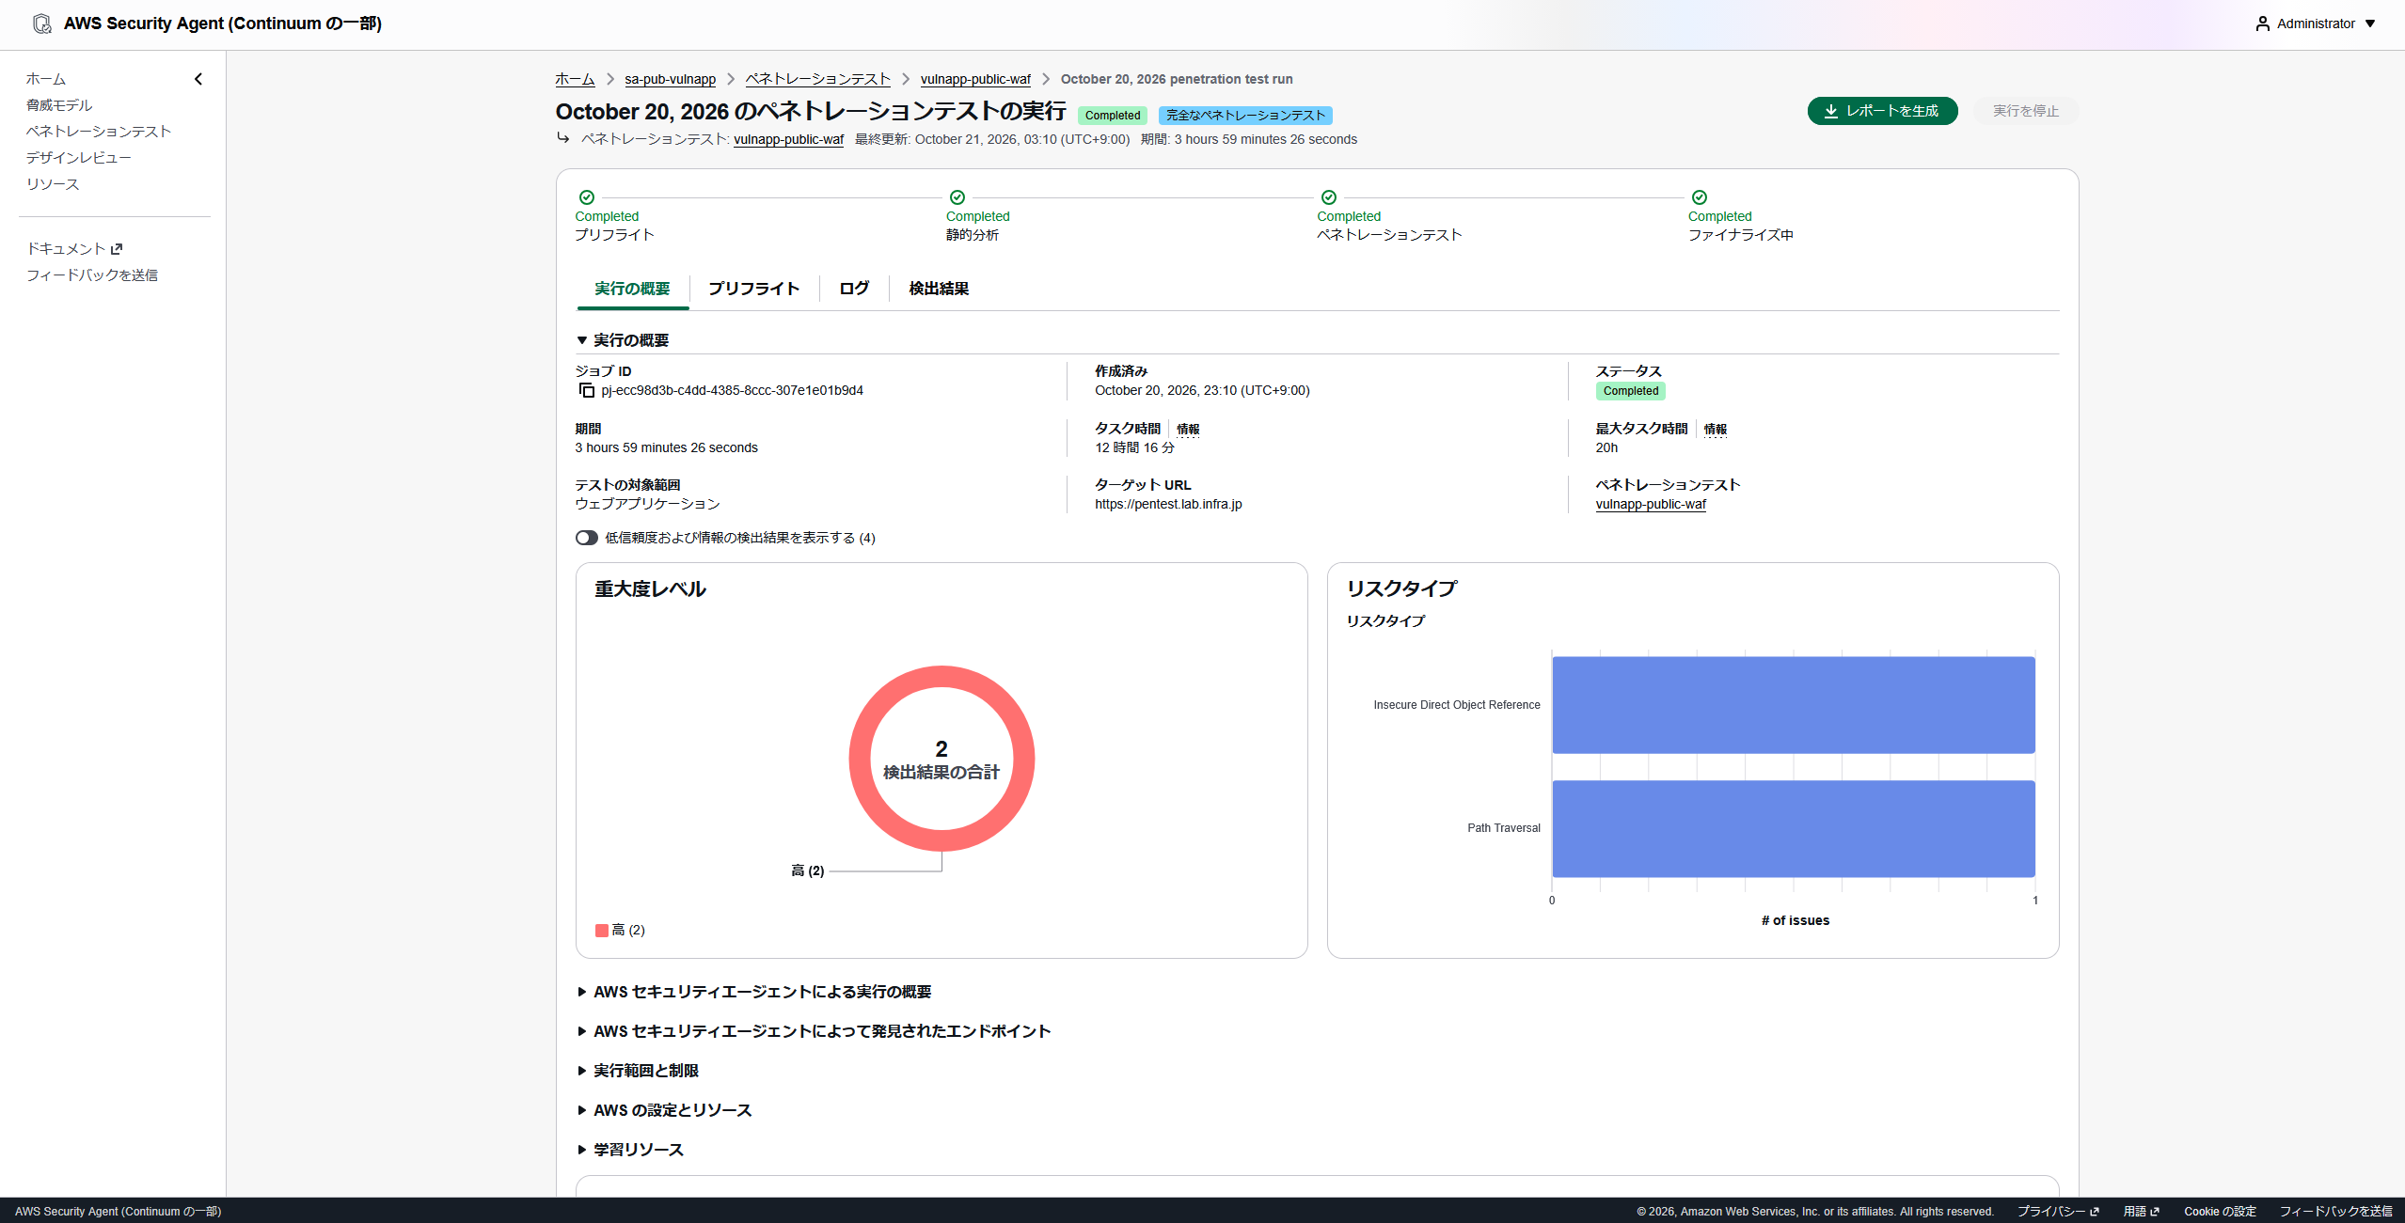Click the 静的分析 completed check icon
The image size is (2405, 1223).
(x=957, y=197)
